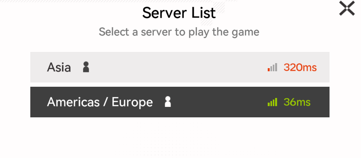
Task: Click the light gray server entry
Action: (x=180, y=67)
